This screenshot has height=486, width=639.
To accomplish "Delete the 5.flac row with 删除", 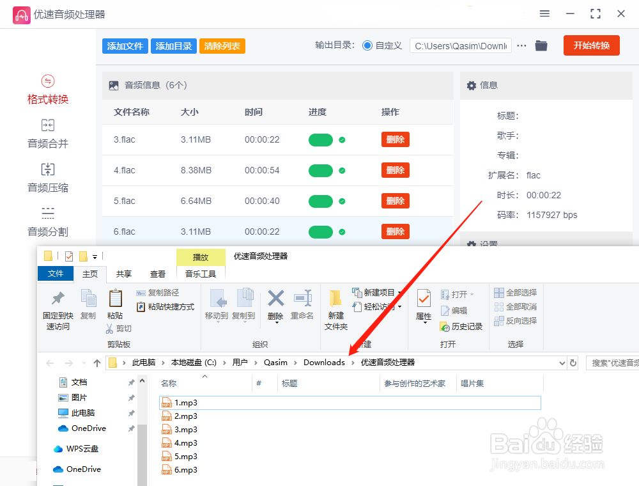I will coord(396,201).
